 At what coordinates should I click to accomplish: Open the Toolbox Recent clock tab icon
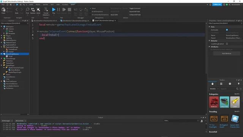coord(230,84)
